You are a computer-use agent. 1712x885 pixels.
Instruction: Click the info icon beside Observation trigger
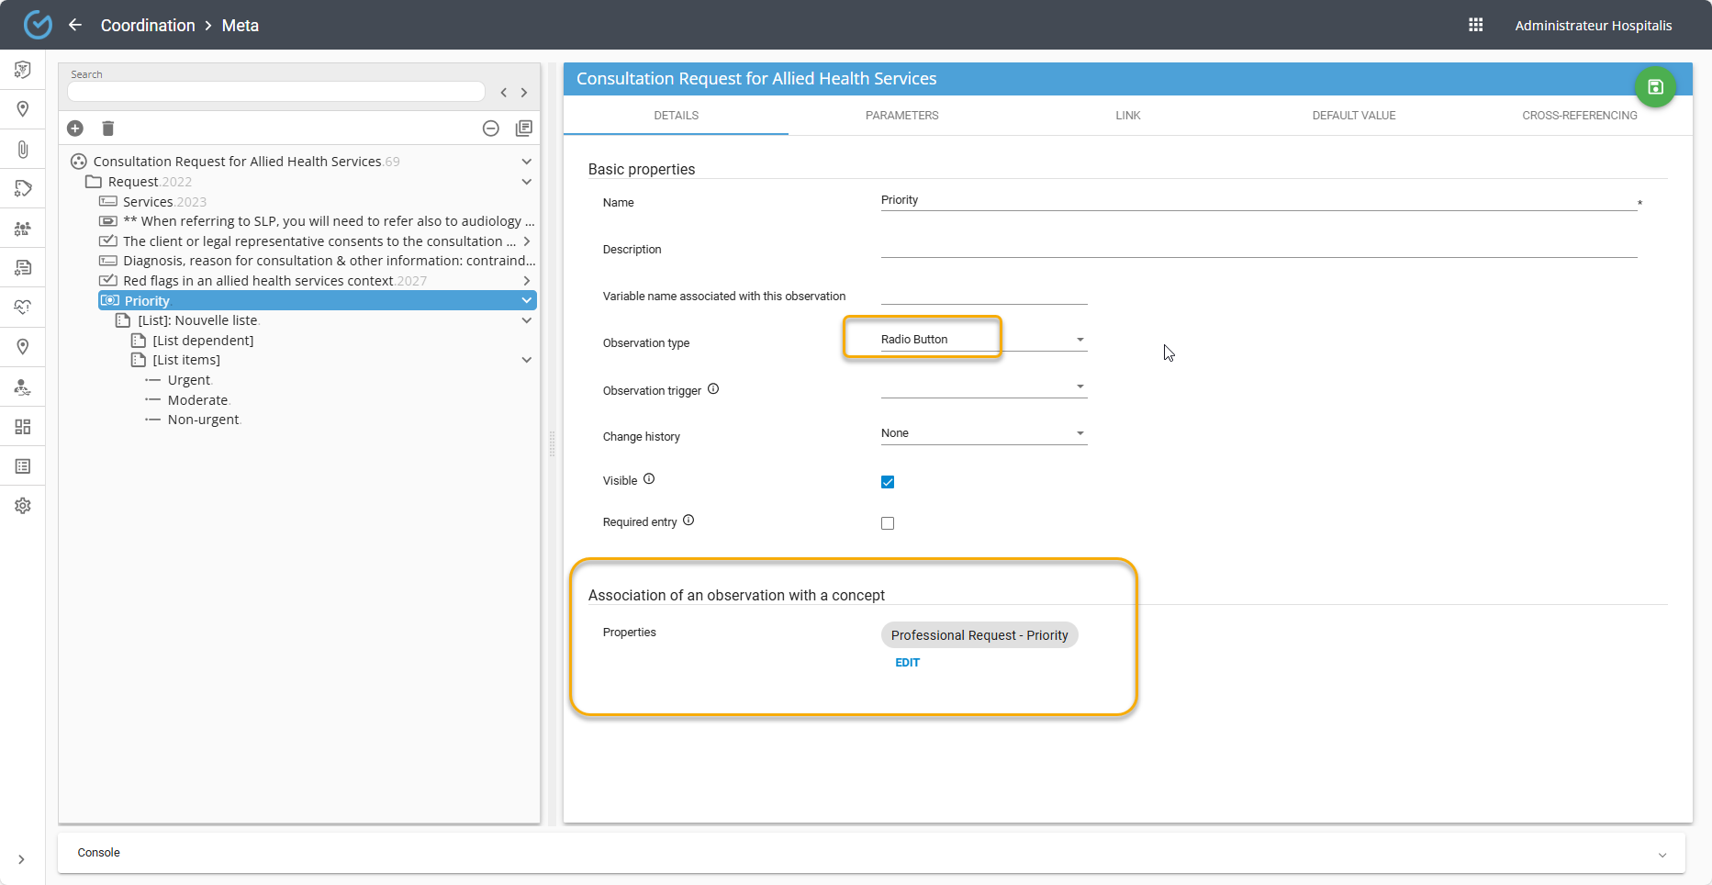(713, 389)
